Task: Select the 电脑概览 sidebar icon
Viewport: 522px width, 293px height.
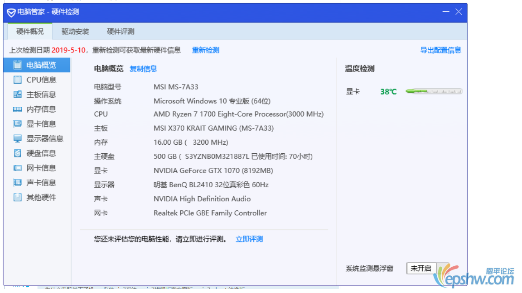Action: click(x=17, y=65)
